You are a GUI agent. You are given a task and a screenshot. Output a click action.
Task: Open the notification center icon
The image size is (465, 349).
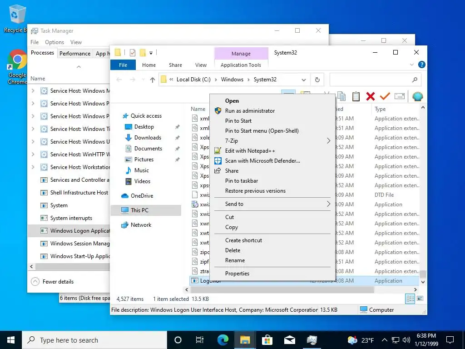tap(450, 340)
